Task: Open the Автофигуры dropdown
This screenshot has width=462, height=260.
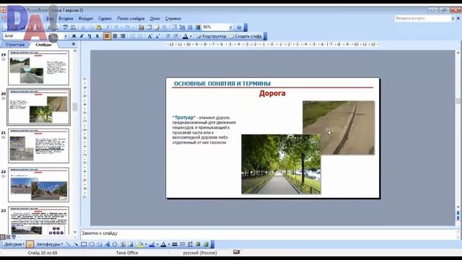Action: [50, 244]
